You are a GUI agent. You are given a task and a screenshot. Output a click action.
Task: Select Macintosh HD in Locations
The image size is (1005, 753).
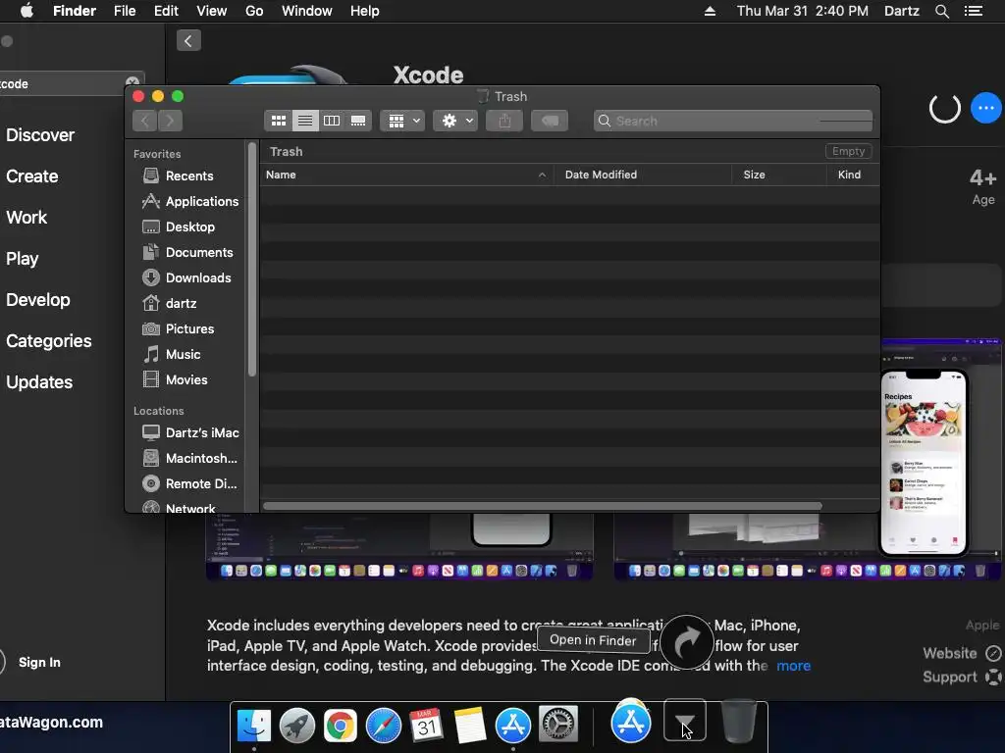(x=189, y=459)
